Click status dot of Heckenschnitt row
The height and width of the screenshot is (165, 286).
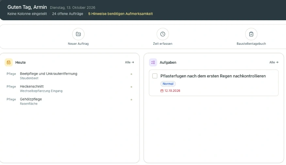[x=131, y=87]
